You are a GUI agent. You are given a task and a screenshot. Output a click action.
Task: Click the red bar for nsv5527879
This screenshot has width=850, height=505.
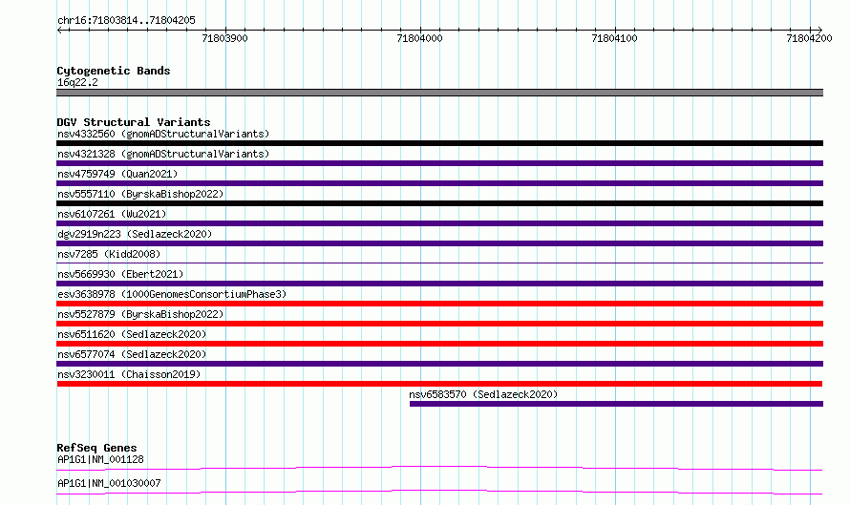click(439, 324)
